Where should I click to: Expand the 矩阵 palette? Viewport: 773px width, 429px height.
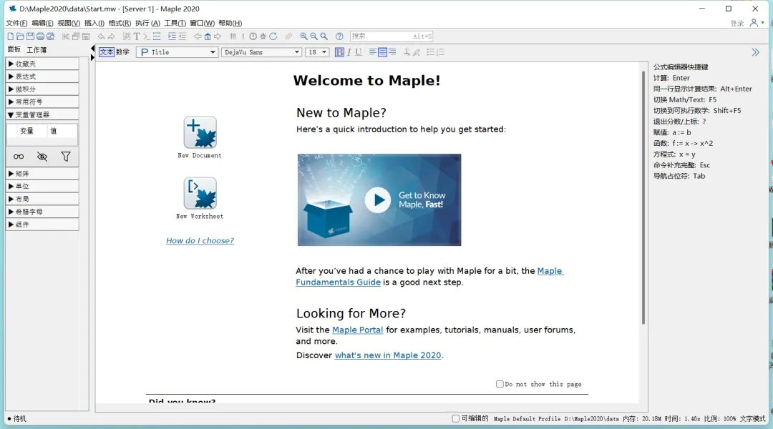[x=42, y=174]
